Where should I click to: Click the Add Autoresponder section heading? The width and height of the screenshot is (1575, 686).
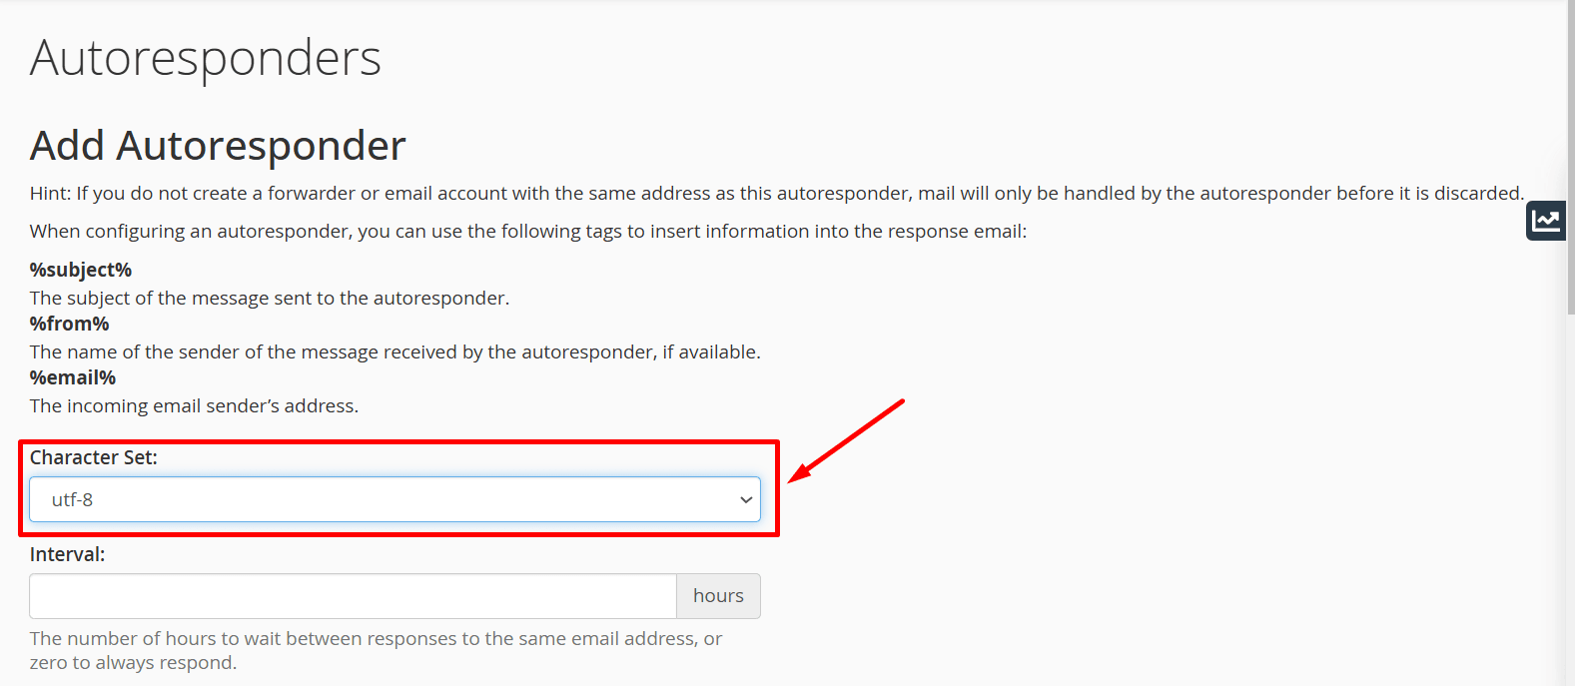coord(218,145)
